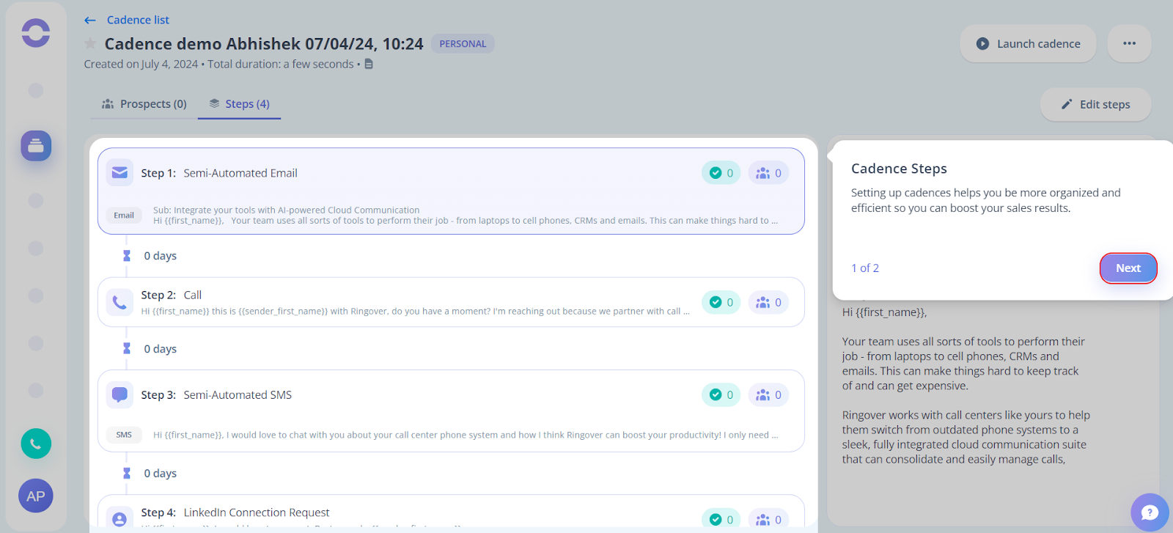The image size is (1173, 533).
Task: Star the cadence as favorite
Action: tap(90, 44)
